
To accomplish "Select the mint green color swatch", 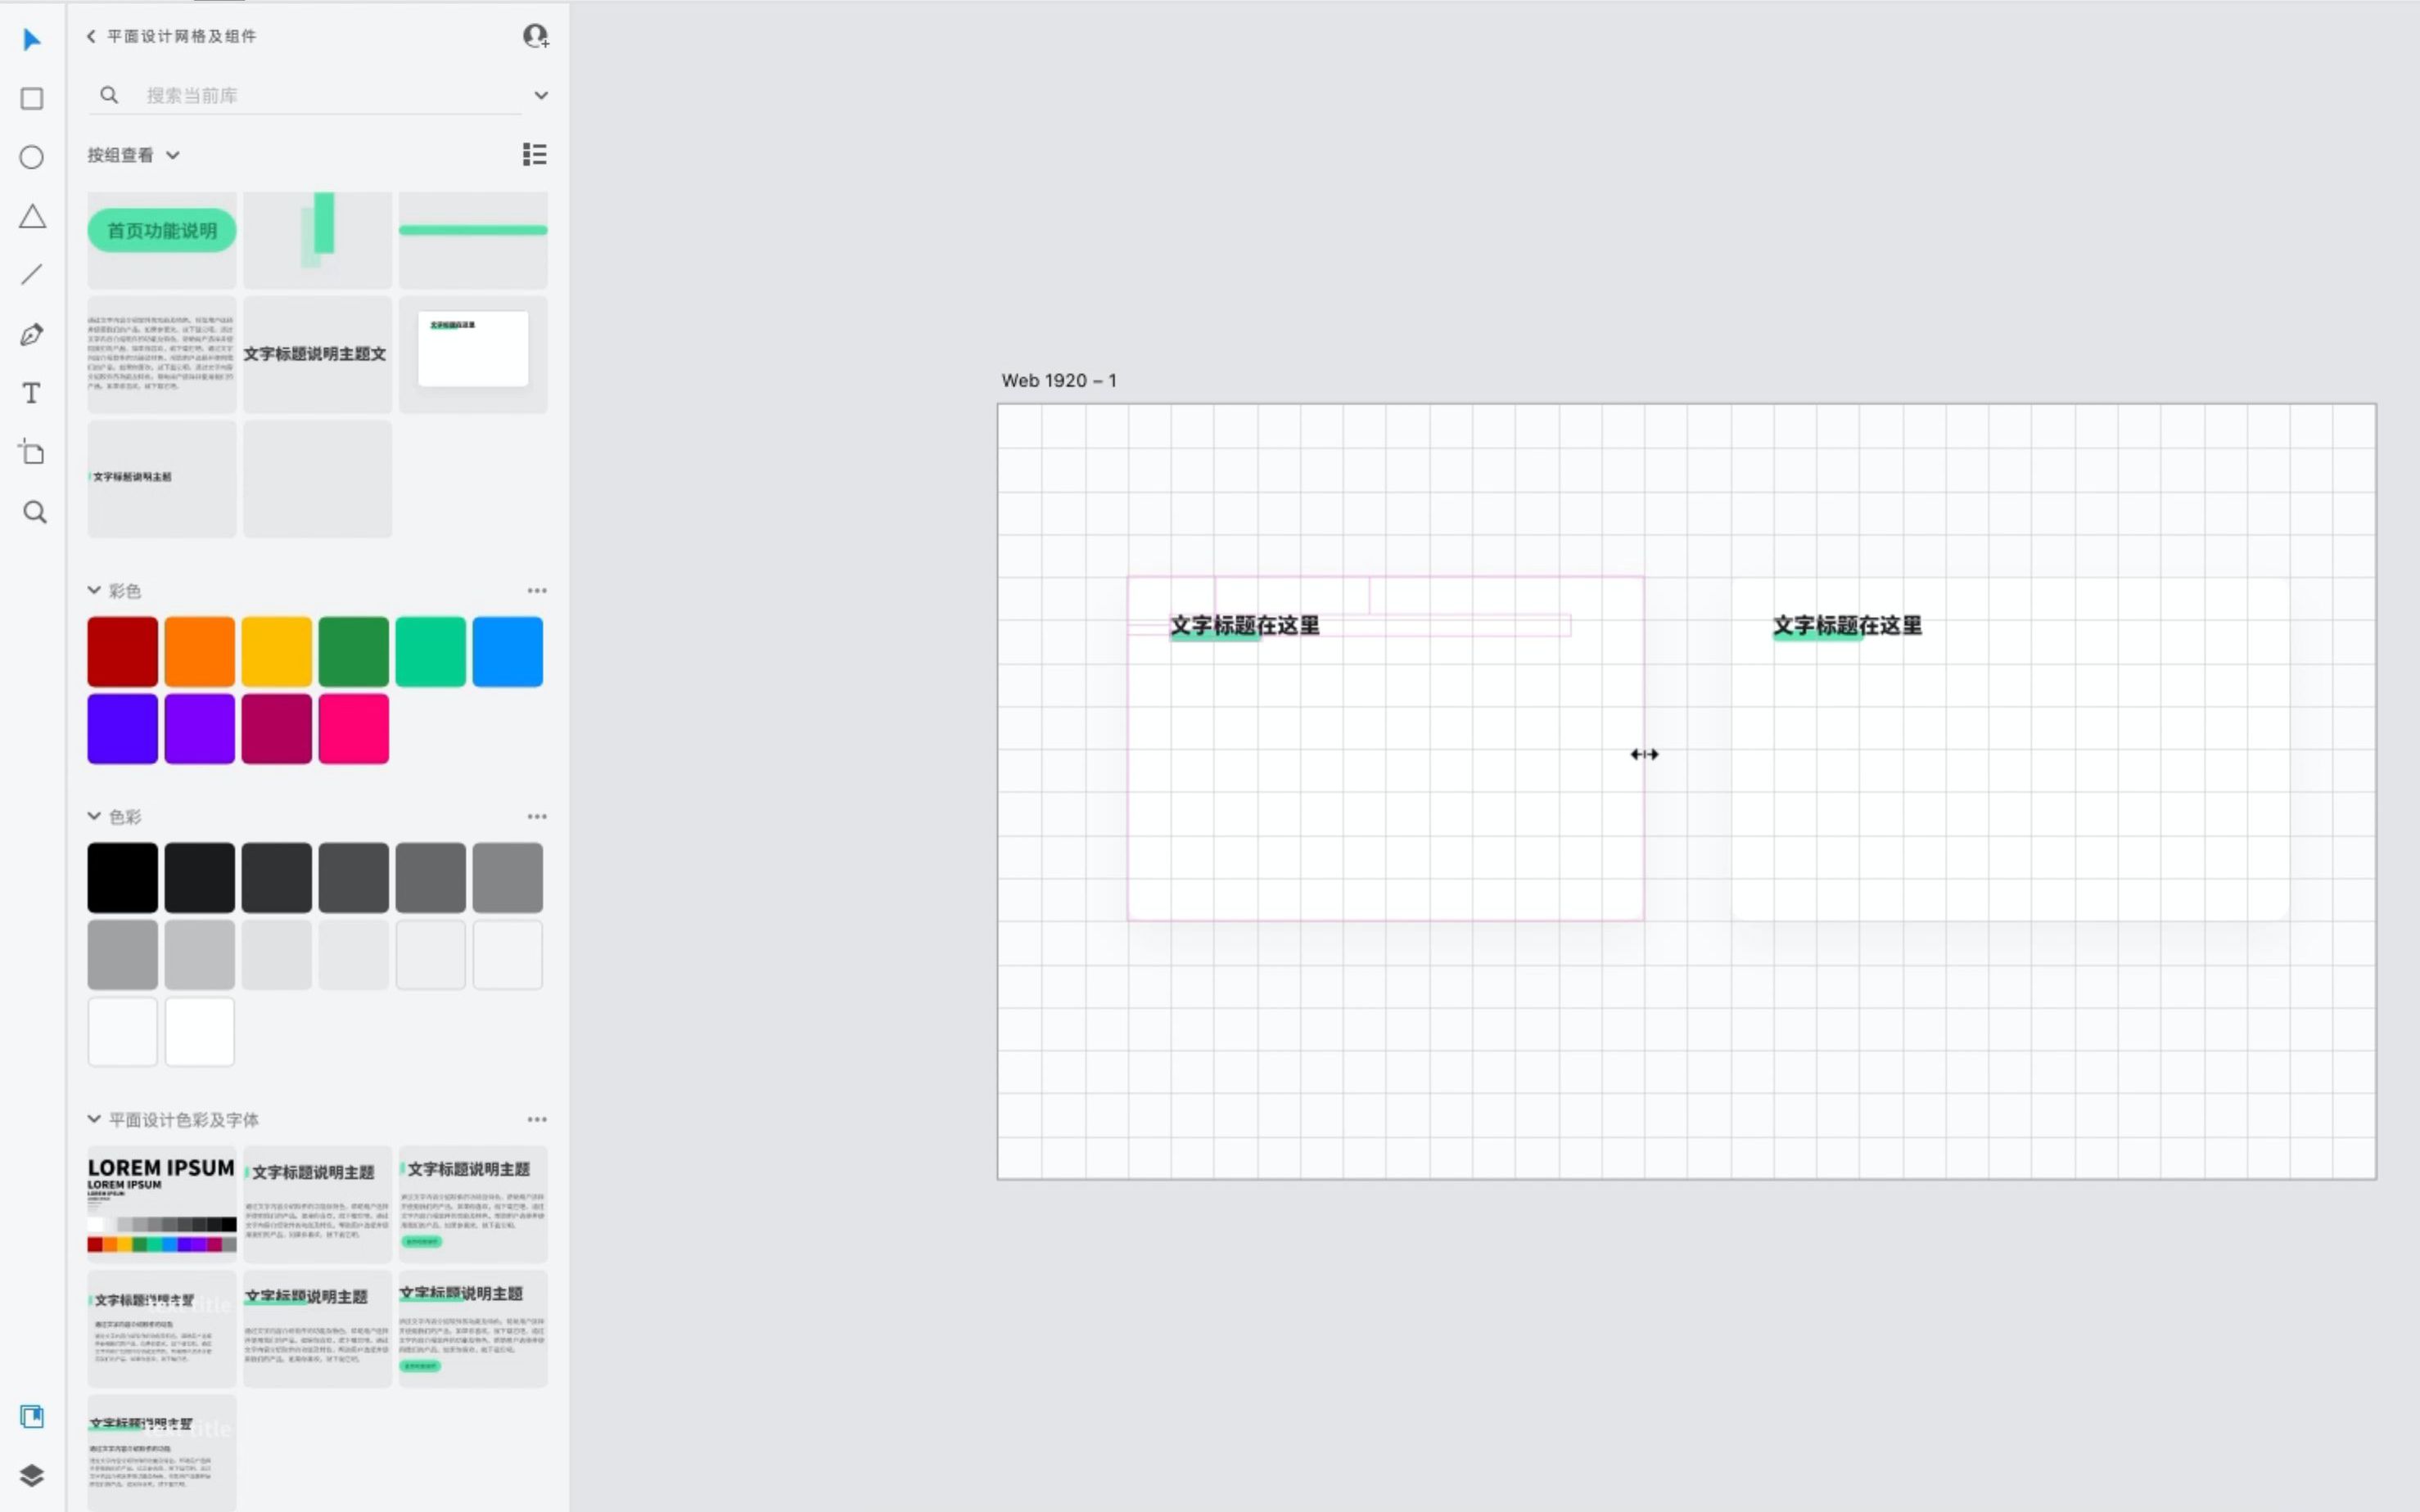I will tap(430, 652).
